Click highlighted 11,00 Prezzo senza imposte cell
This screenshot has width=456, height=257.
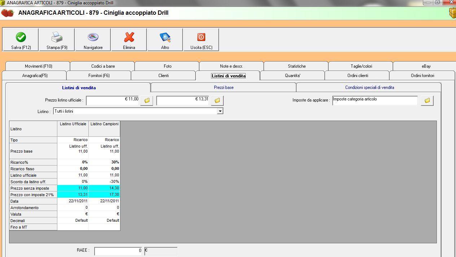pos(73,188)
